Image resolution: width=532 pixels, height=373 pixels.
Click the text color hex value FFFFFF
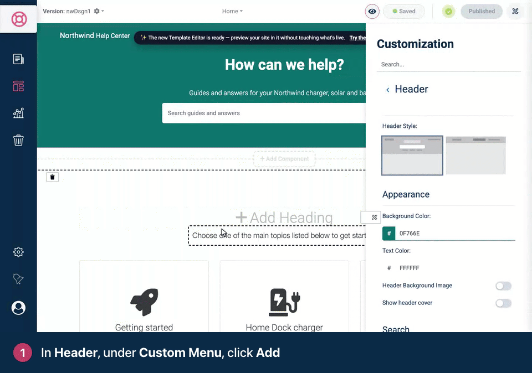[409, 268]
